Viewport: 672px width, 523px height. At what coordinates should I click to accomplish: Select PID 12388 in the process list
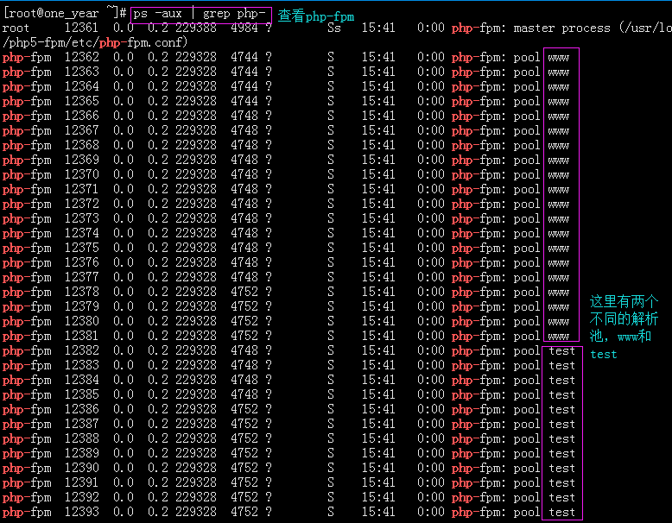pyautogui.click(x=81, y=438)
